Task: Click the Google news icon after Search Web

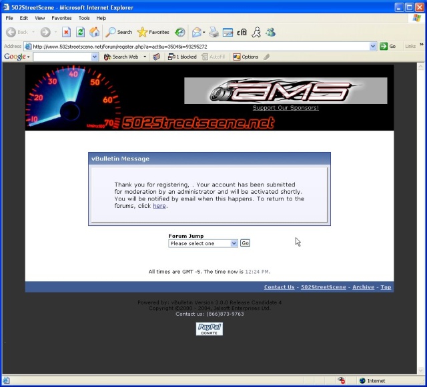Action: point(156,57)
